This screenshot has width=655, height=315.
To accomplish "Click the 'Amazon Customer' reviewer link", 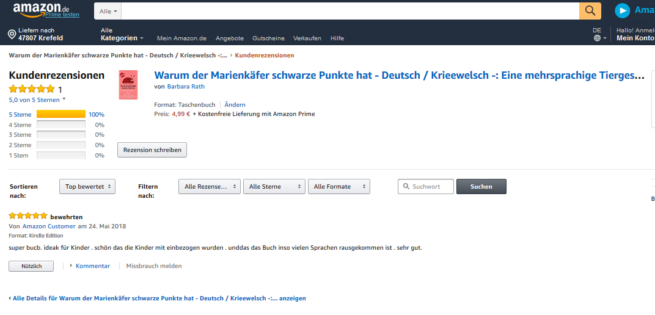I will click(x=49, y=226).
